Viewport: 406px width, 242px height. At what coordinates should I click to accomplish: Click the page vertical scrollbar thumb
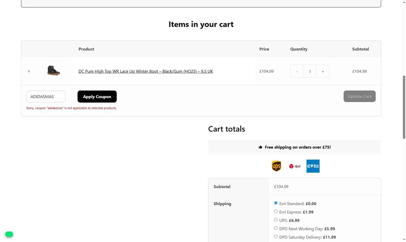[404, 107]
